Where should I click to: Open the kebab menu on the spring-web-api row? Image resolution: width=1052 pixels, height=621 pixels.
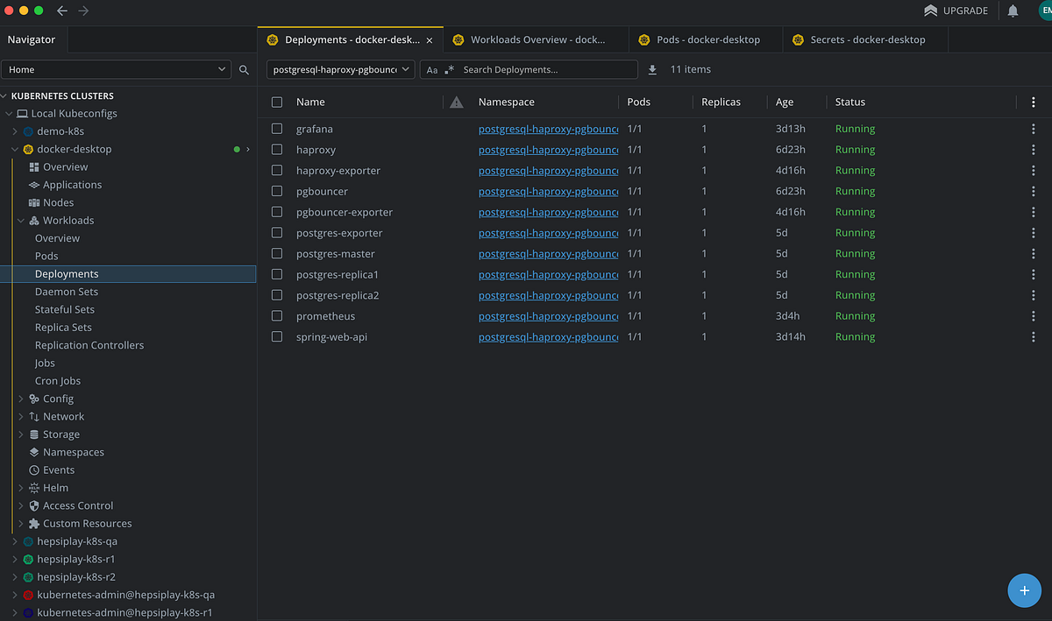click(x=1033, y=336)
